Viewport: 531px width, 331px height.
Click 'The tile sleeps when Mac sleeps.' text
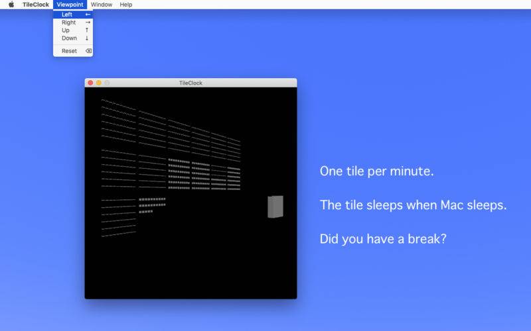(x=413, y=205)
